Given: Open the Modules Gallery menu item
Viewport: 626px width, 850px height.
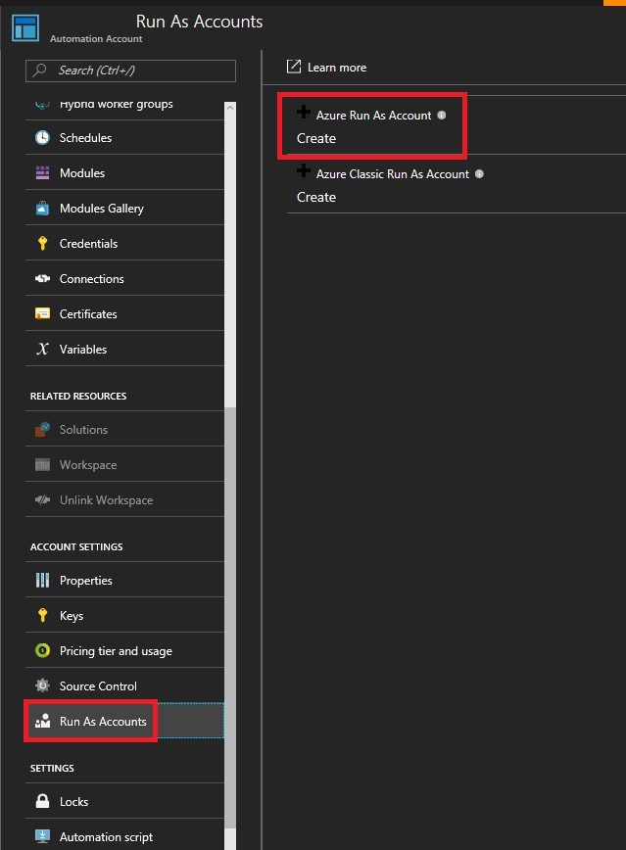Looking at the screenshot, I should pyautogui.click(x=124, y=209).
